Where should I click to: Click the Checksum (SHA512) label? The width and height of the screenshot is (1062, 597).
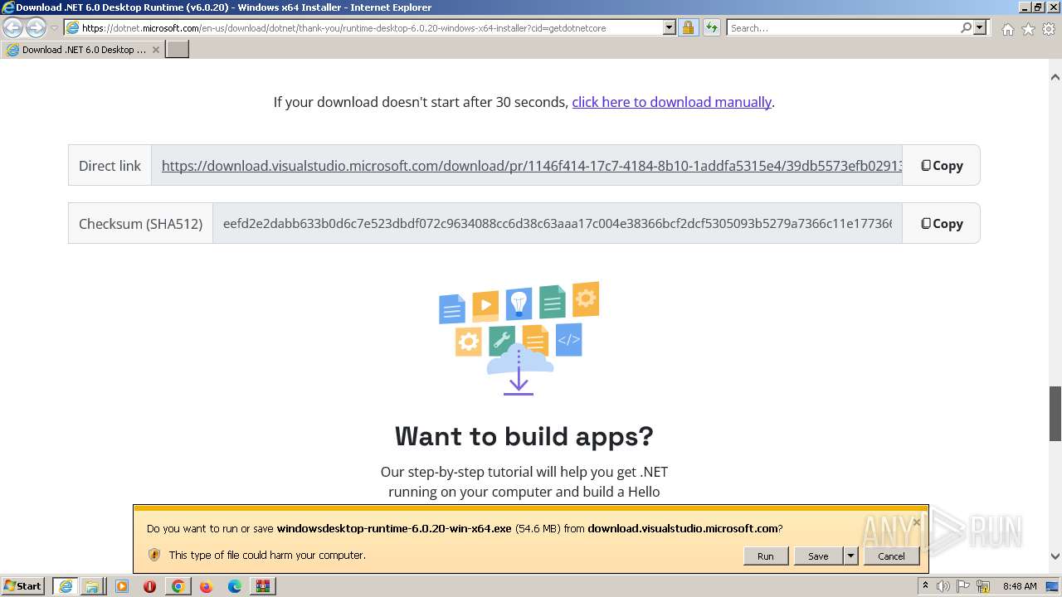tap(140, 224)
